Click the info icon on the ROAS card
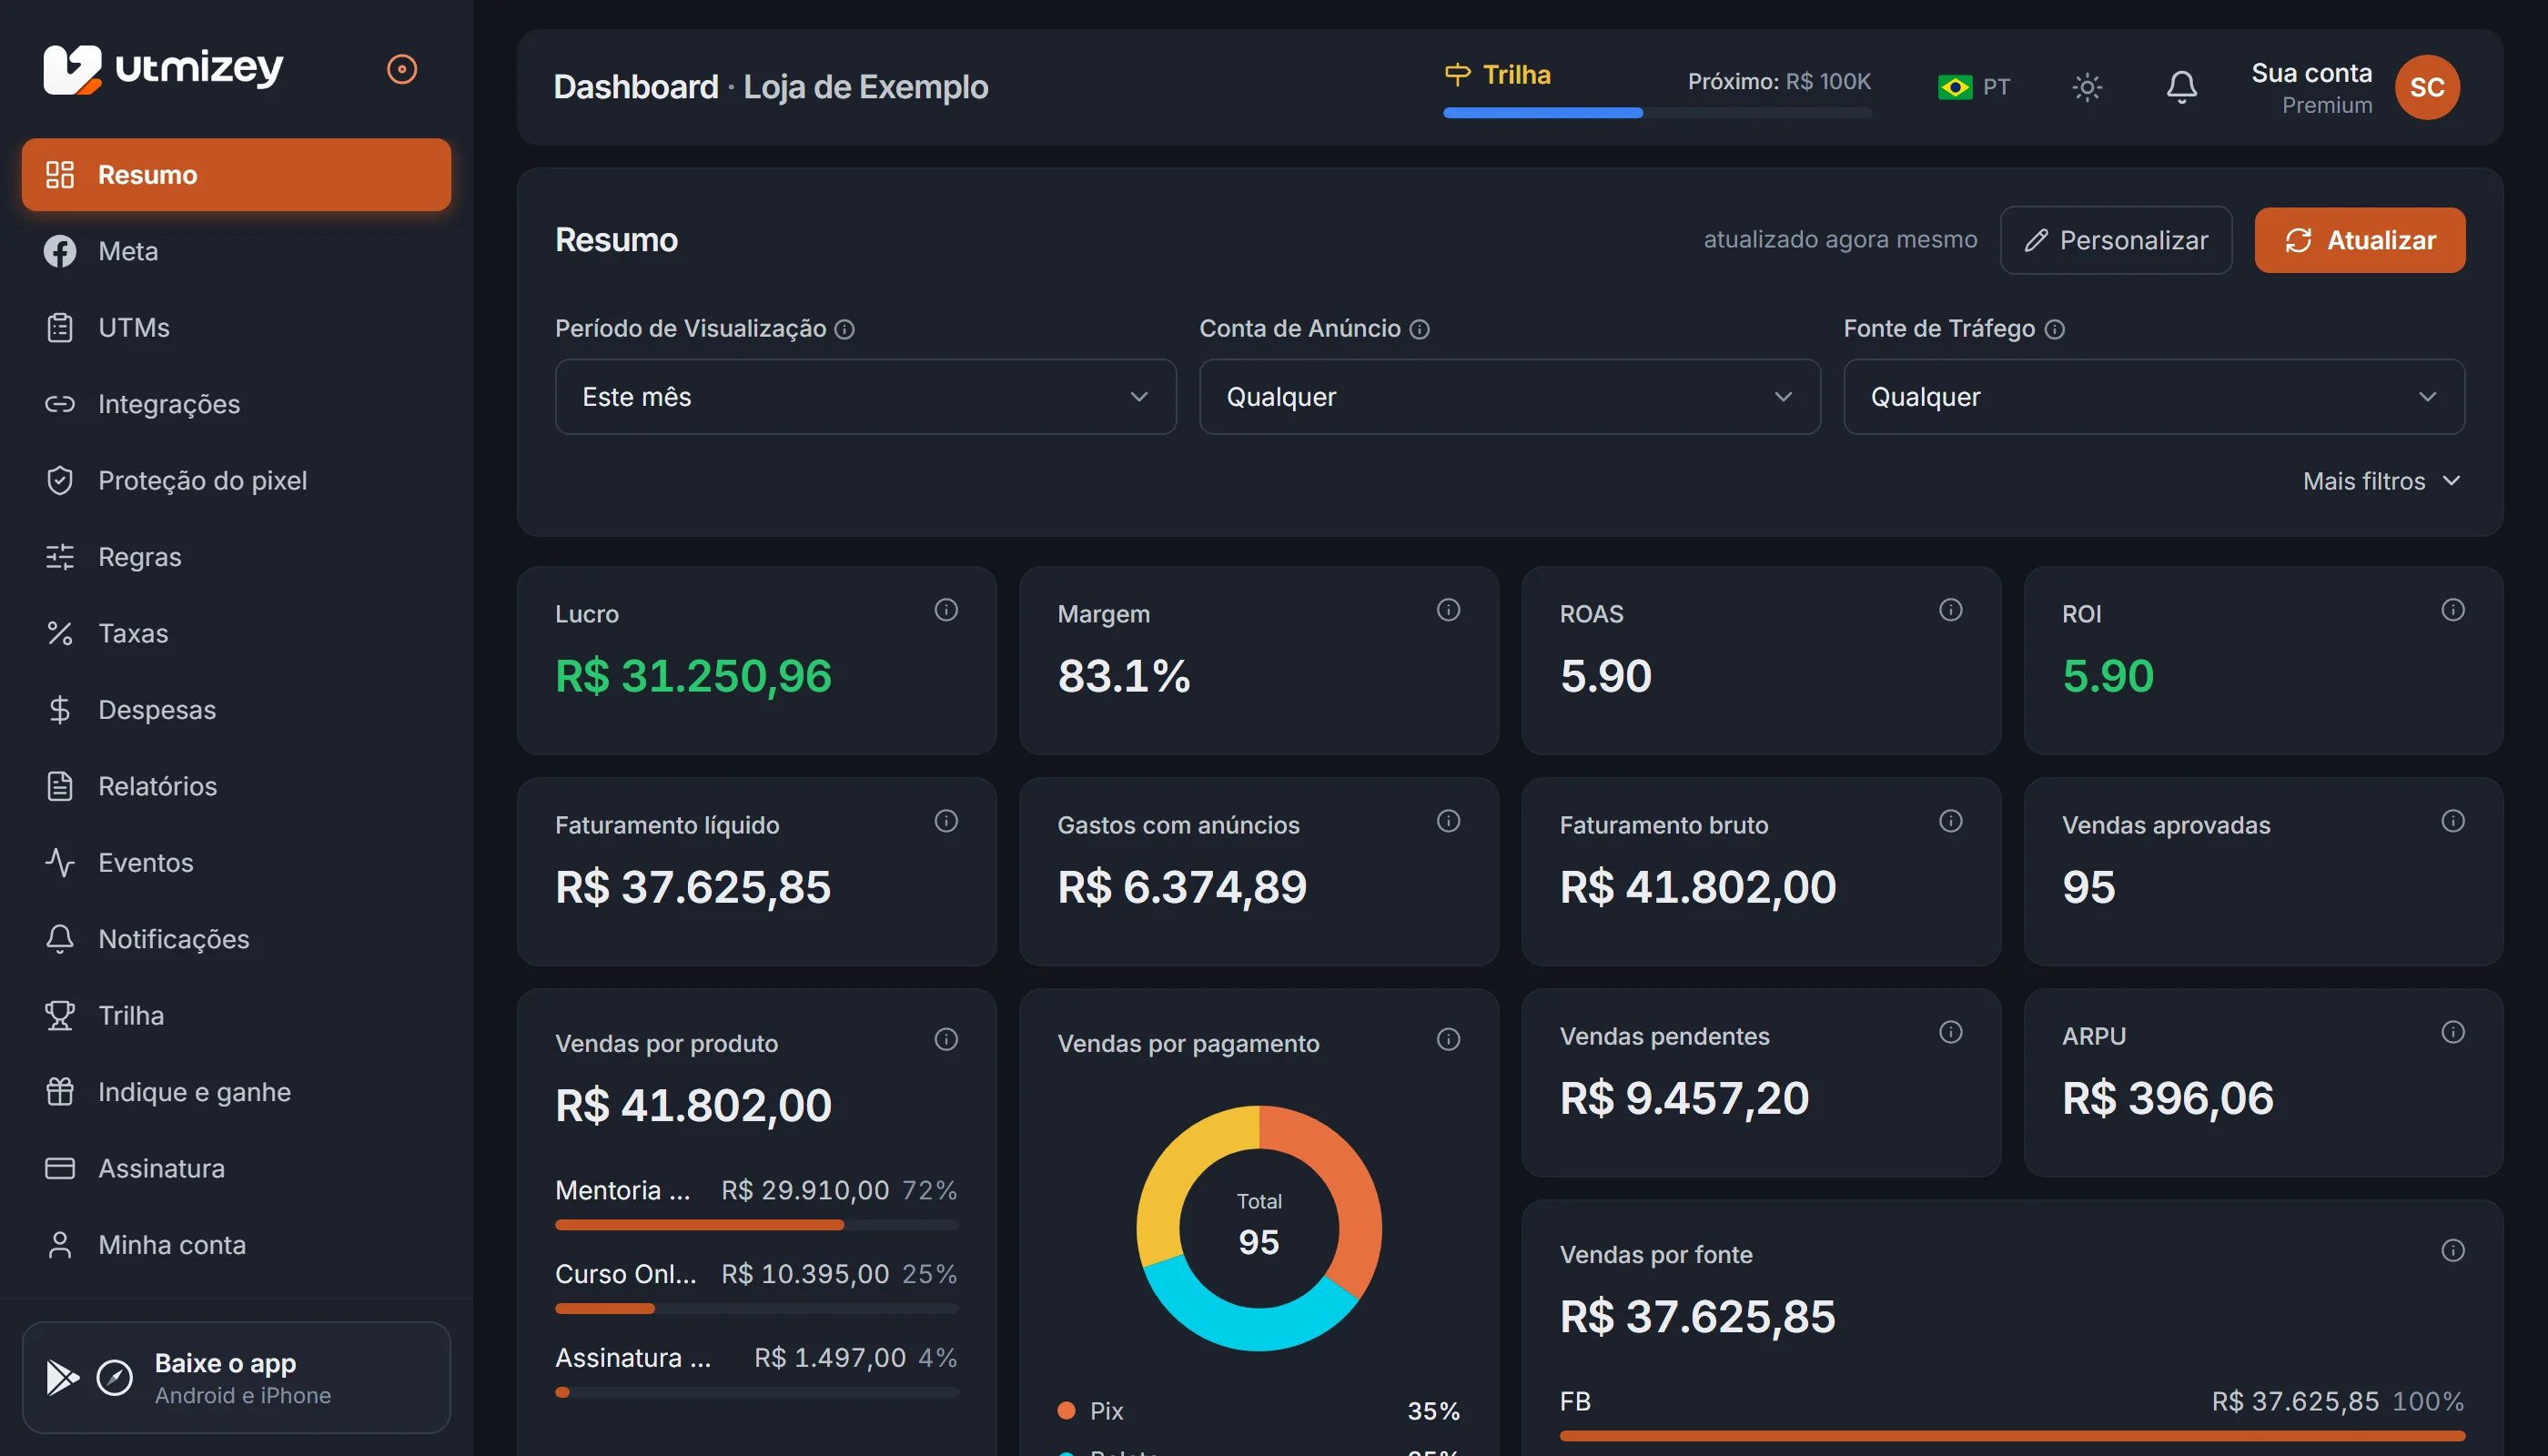 [1950, 610]
